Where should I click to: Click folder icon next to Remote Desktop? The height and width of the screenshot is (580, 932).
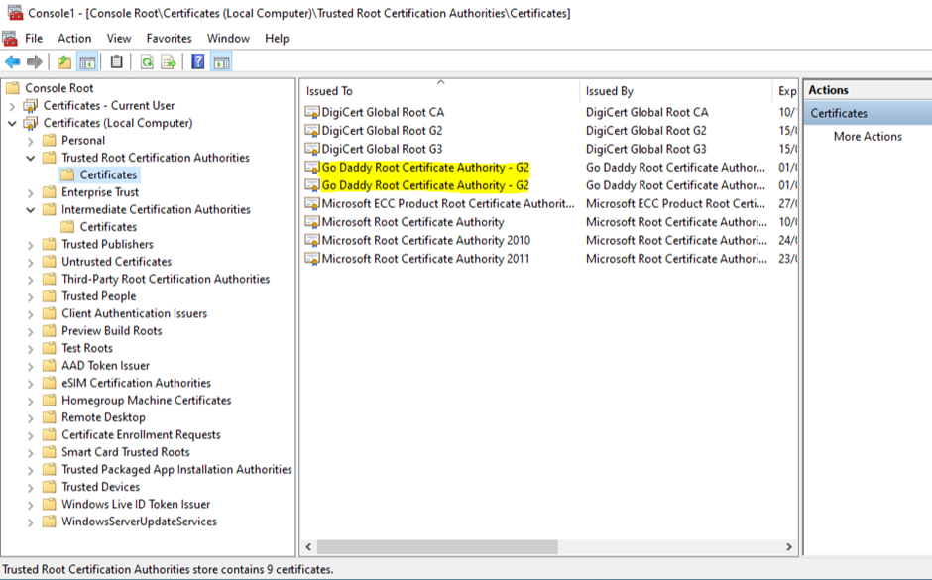click(x=50, y=417)
